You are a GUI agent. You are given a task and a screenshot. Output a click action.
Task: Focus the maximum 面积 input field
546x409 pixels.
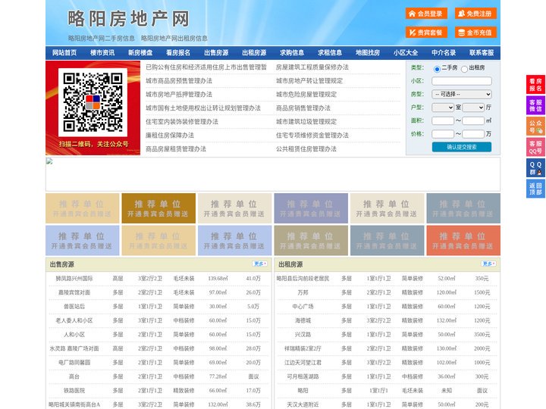click(x=473, y=120)
